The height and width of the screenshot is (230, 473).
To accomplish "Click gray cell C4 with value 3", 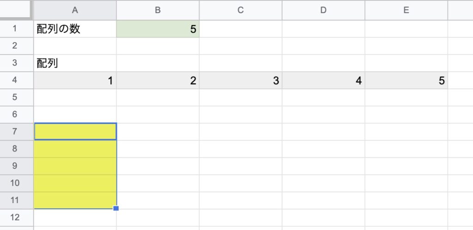I will coord(240,81).
